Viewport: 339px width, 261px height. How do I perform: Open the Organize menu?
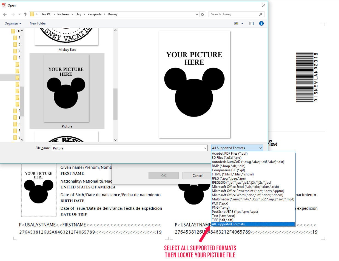point(13,23)
